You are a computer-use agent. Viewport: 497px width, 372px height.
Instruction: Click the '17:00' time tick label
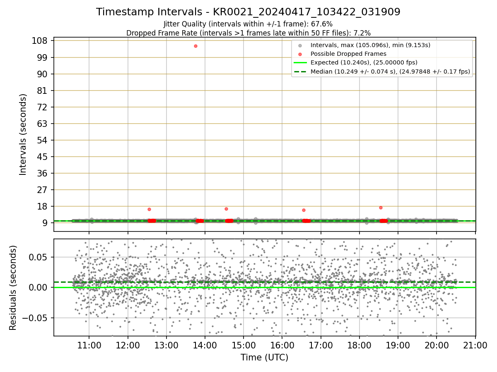point(321,346)
